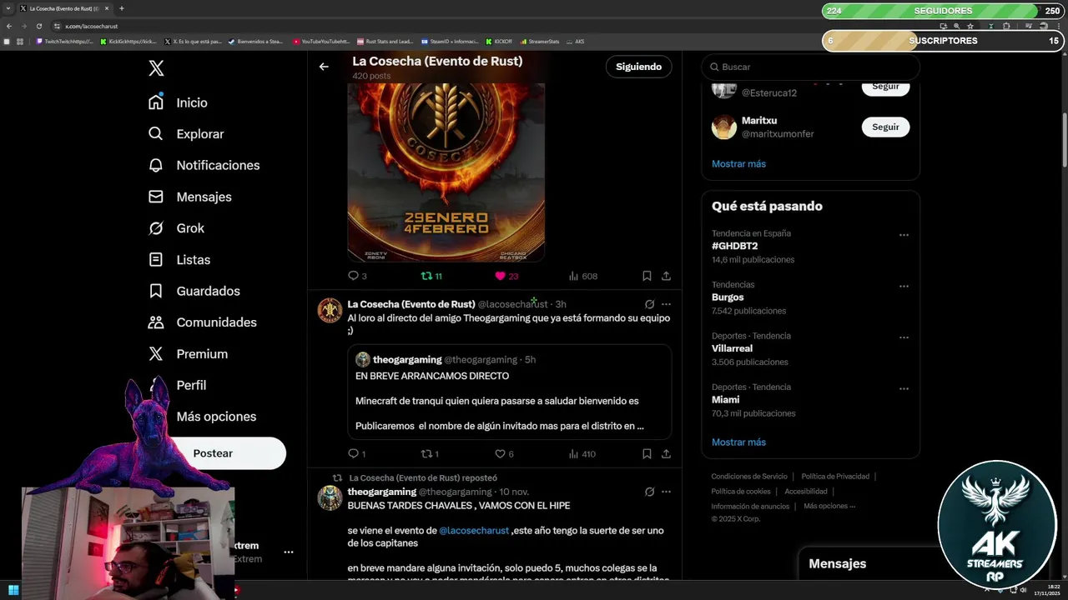Screen dimensions: 1068x600
Task: Open quoted theogargaming post card
Action: pos(510,392)
